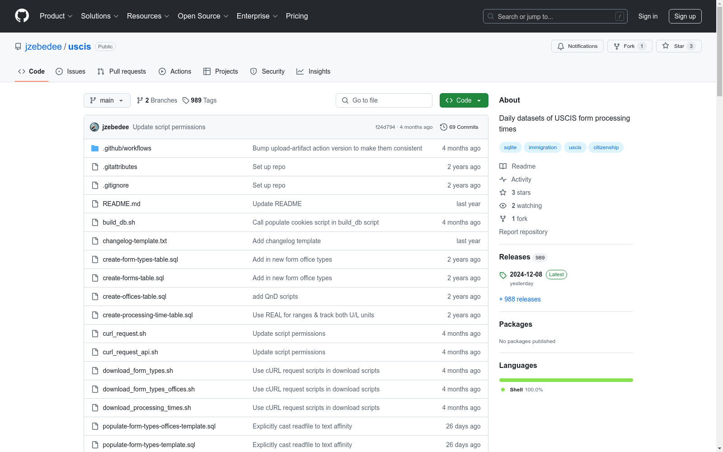Click the tag icon next to release 2024-12-08
The width and height of the screenshot is (723, 452).
503,275
